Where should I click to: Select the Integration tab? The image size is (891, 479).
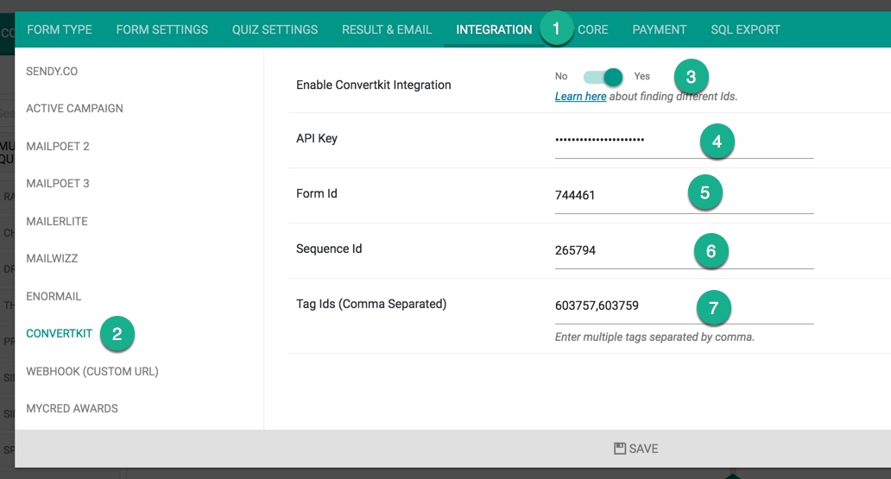494,29
